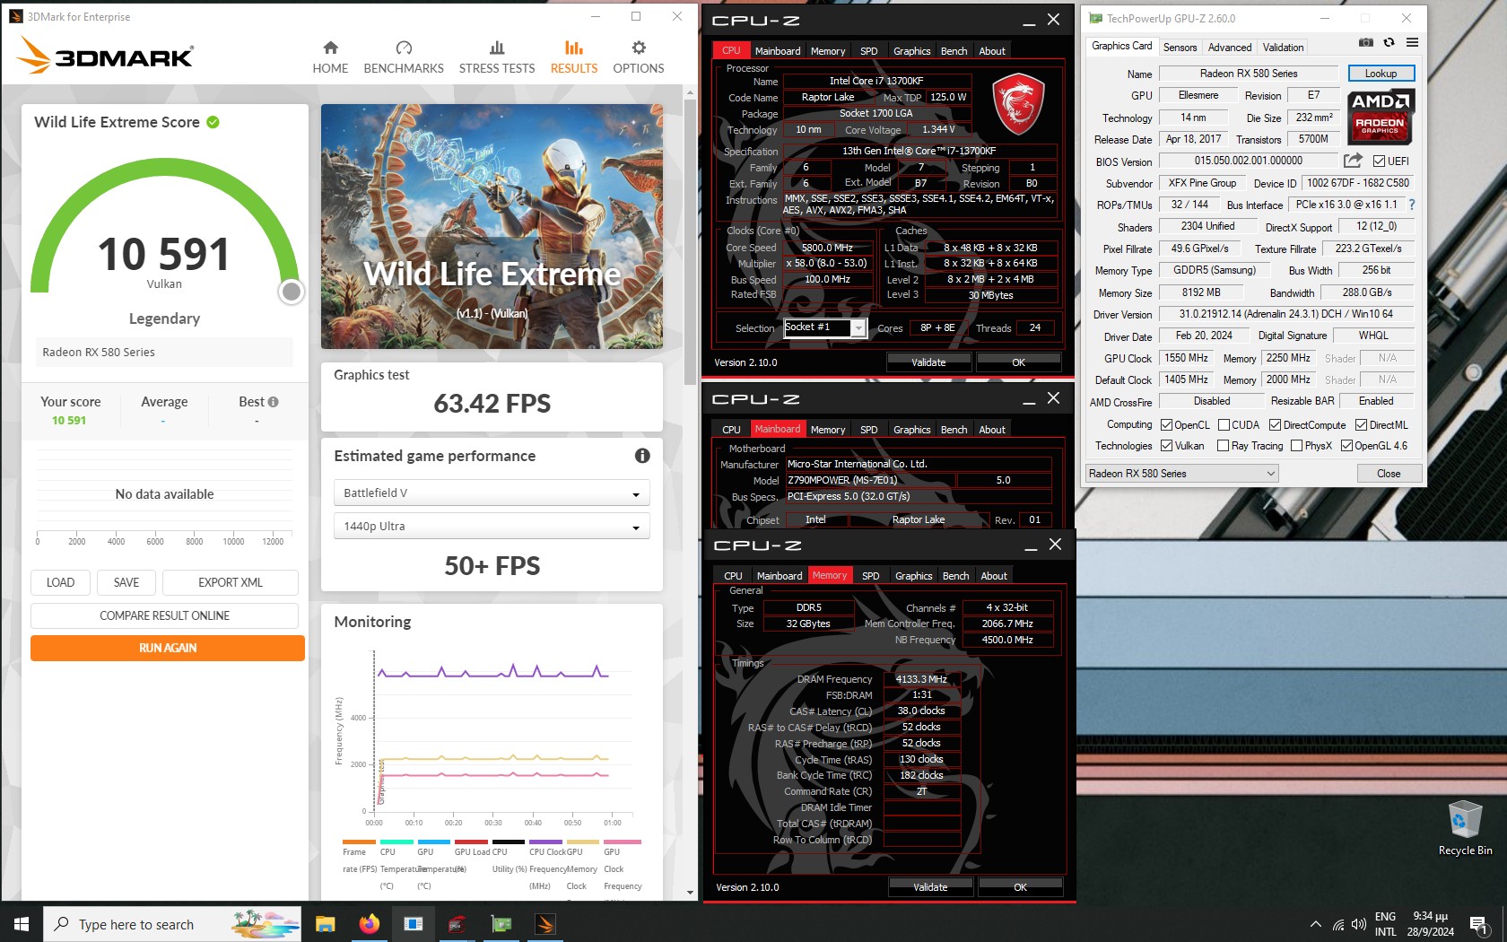Toggle the DirectCompute checkbox
This screenshot has width=1507, height=942.
(x=1275, y=425)
